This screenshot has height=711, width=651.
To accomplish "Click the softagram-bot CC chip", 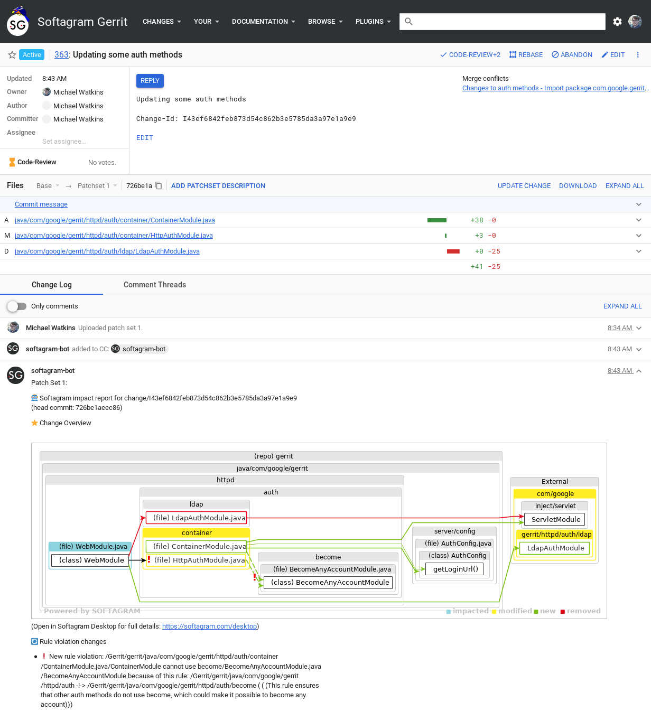I will coord(139,349).
